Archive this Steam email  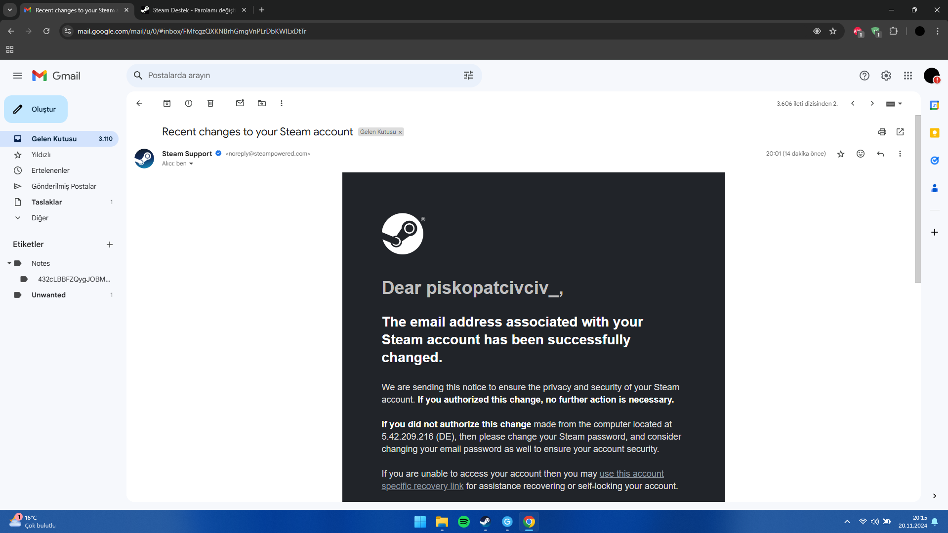(167, 103)
